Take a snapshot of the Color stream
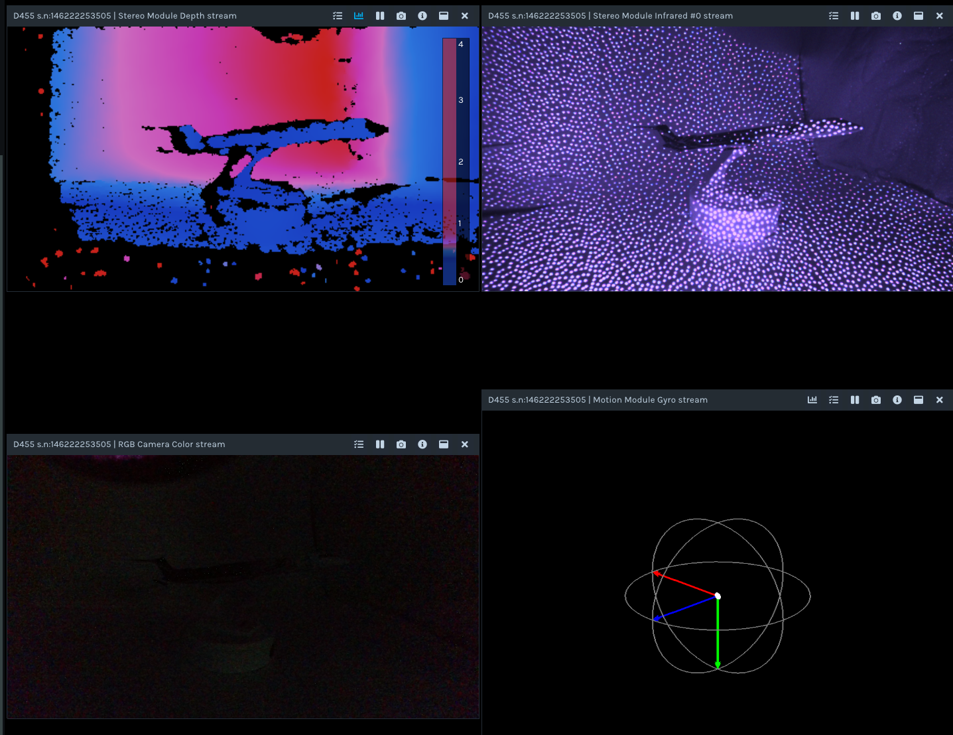 pyautogui.click(x=401, y=444)
